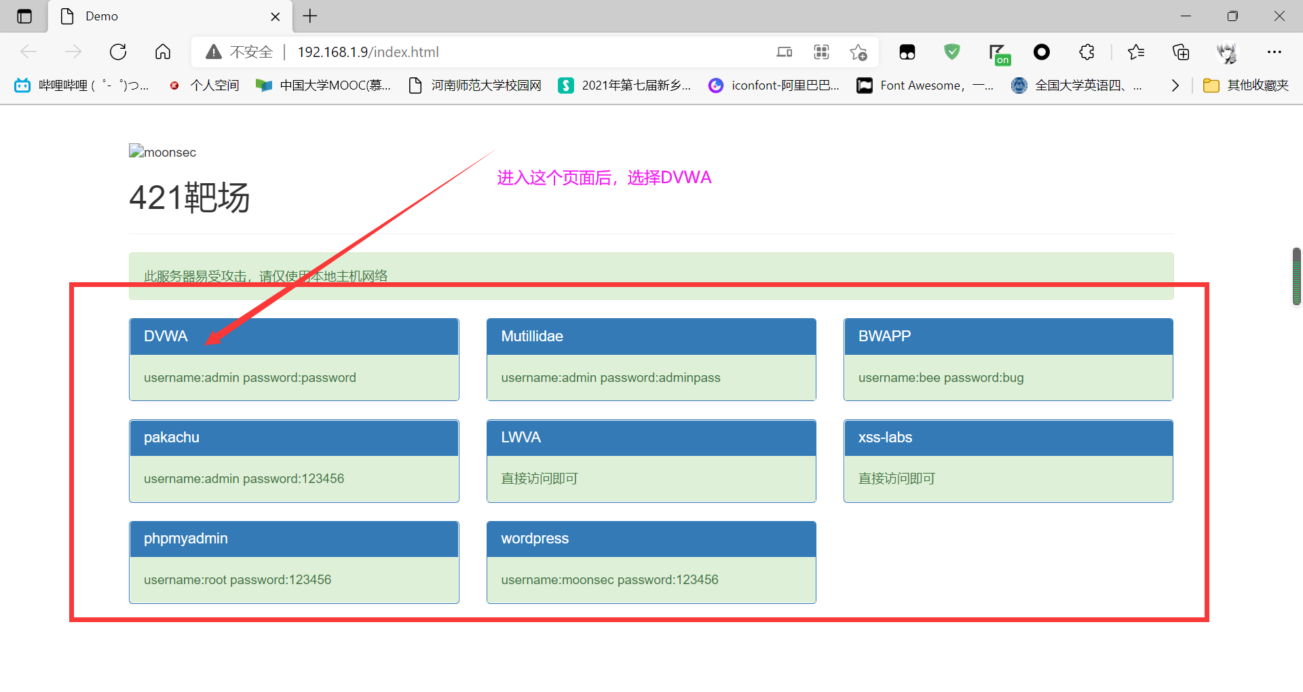Open the wordpress panel link
Screen dimensions: 1303x692
[x=535, y=539]
